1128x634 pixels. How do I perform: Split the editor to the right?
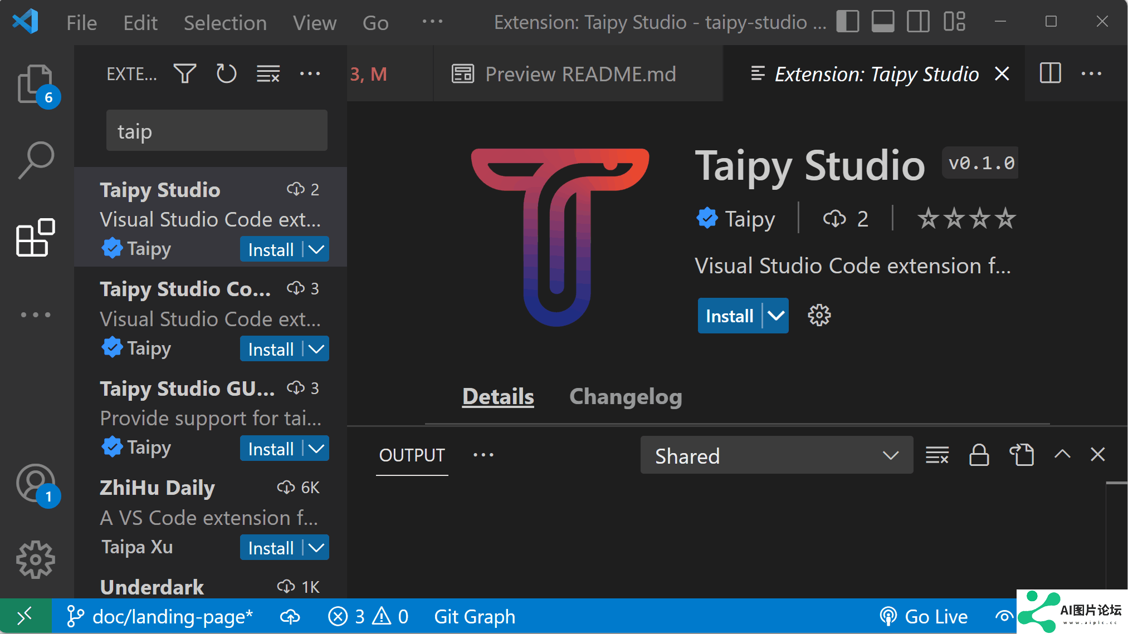click(x=1050, y=73)
